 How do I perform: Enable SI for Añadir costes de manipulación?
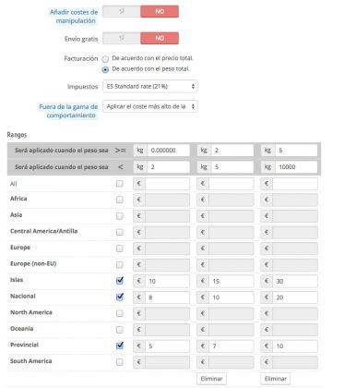pyautogui.click(x=122, y=12)
